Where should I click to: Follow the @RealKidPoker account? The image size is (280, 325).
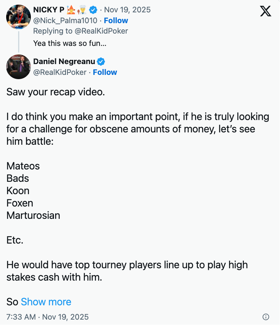coord(105,72)
